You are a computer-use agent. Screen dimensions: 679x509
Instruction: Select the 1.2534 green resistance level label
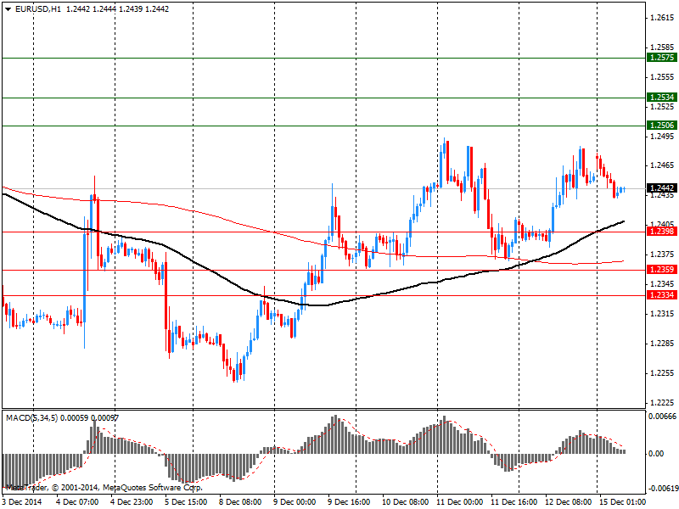coord(661,97)
